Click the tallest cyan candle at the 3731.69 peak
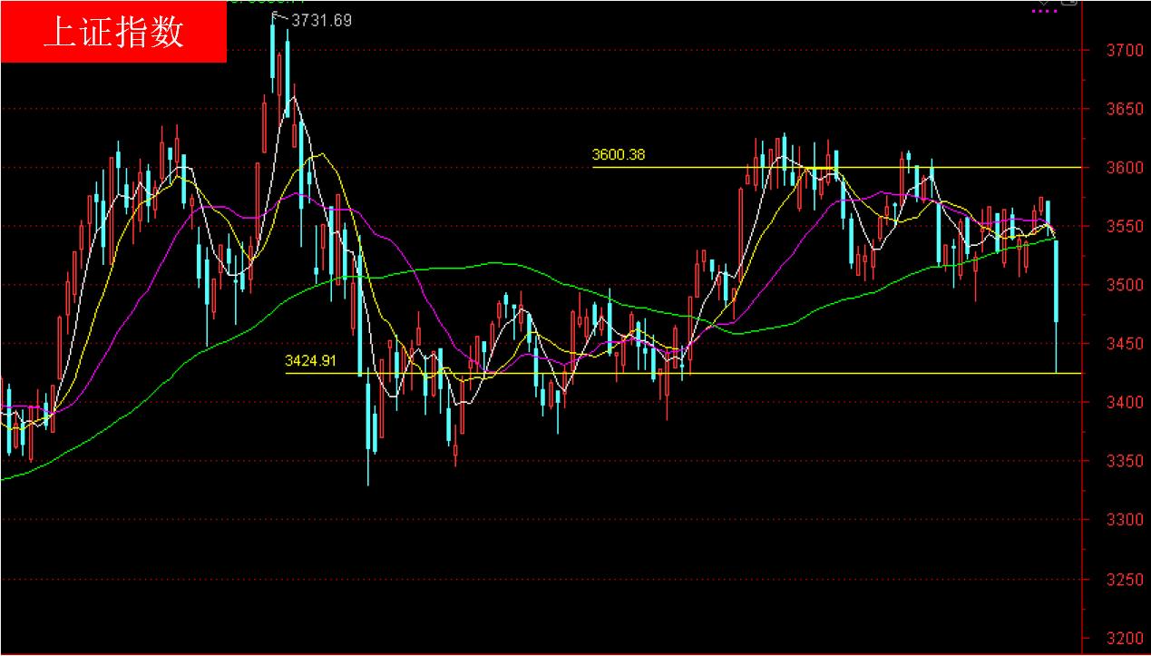Screen dimensions: 1151x656 coord(273,54)
